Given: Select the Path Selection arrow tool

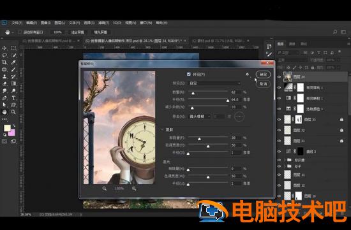Looking at the screenshot, I should click(x=4, y=105).
